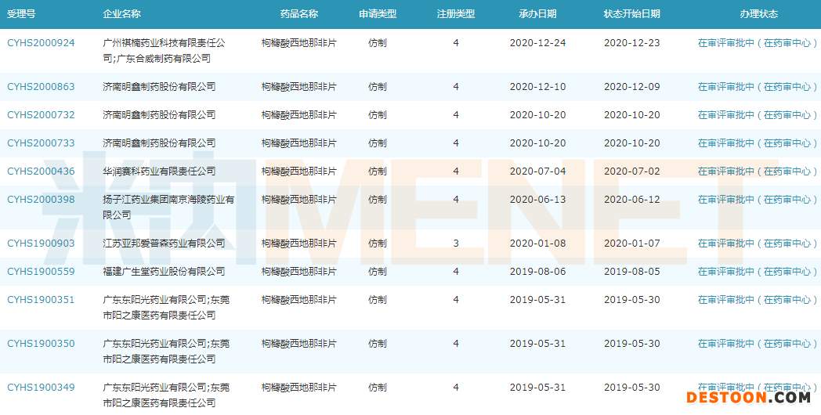
Task: Select acceptance number CYHS1900350
Action: tap(41, 344)
